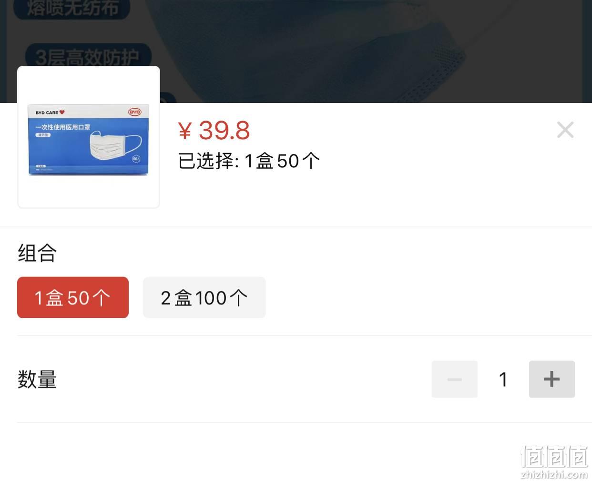This screenshot has height=483, width=592.
Task: Select the 1盒50个 combination option
Action: (73, 298)
